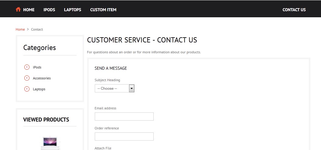
Task: Focus the Email address input field
Action: [124, 117]
